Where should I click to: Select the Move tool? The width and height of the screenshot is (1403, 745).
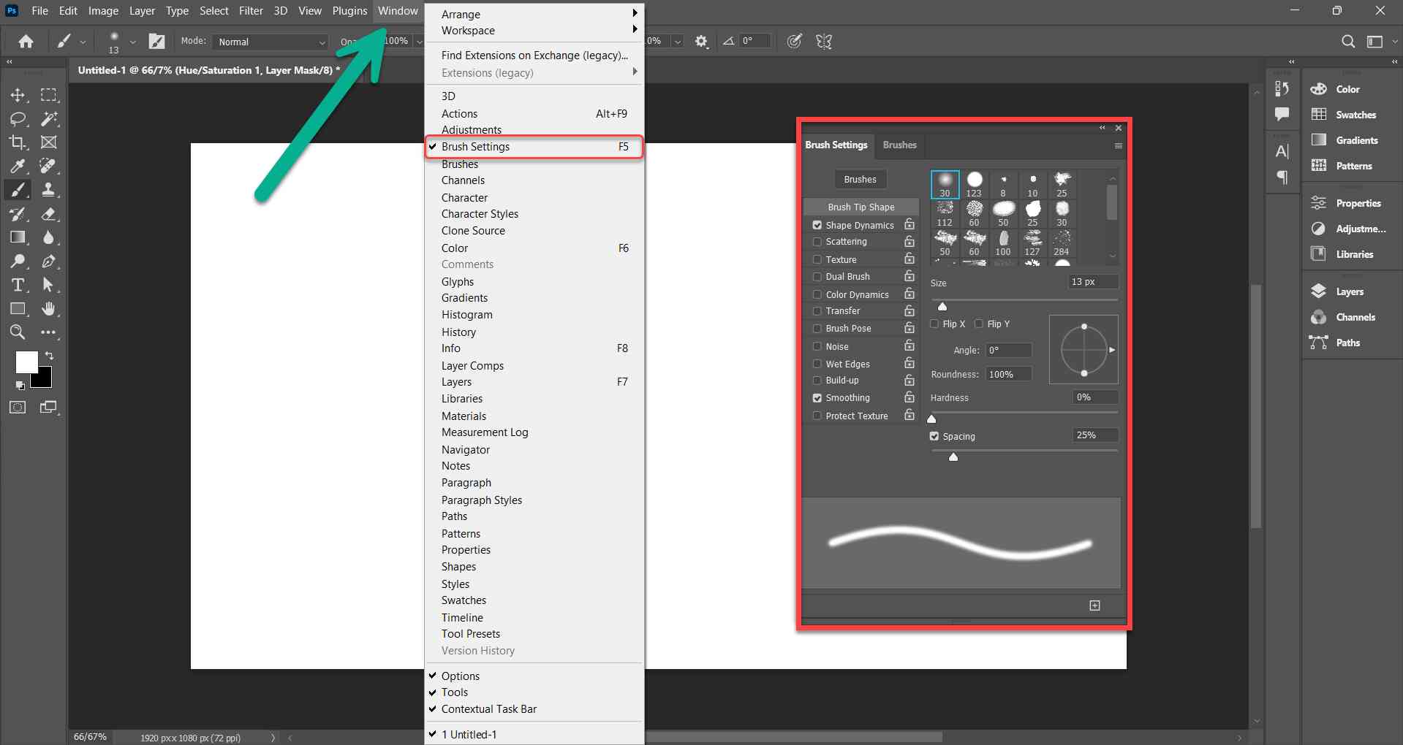coord(18,95)
